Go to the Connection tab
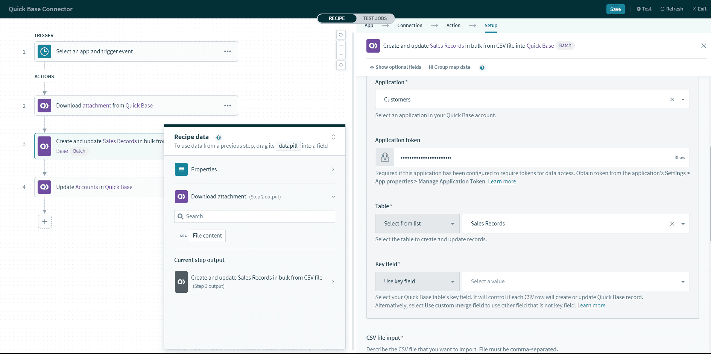This screenshot has width=711, height=354. [410, 26]
